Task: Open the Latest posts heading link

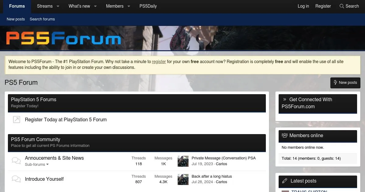Action: pyautogui.click(x=303, y=181)
